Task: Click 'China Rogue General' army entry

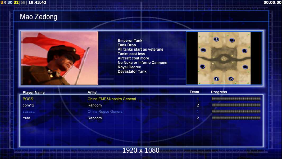Action: coord(105,112)
